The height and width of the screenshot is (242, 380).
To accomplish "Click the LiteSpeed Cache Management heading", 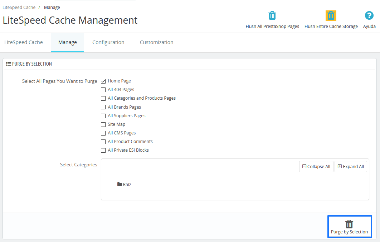I will (70, 20).
